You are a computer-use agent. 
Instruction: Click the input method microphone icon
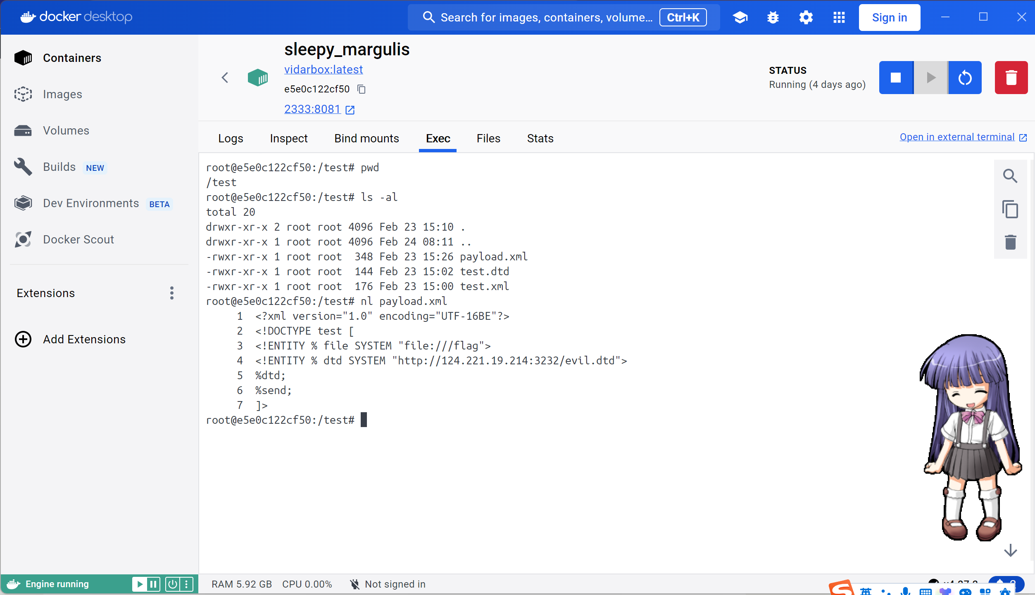point(905,591)
